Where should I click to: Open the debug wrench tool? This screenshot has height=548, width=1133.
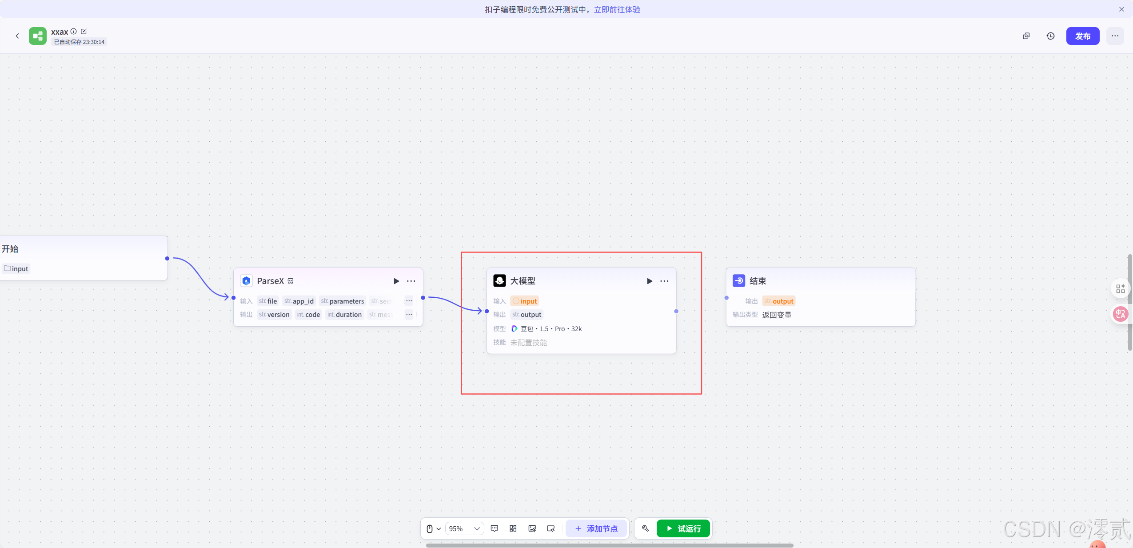[645, 528]
